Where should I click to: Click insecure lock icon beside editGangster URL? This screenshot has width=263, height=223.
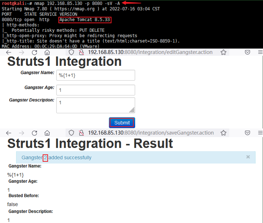pyautogui.click(x=81, y=52)
